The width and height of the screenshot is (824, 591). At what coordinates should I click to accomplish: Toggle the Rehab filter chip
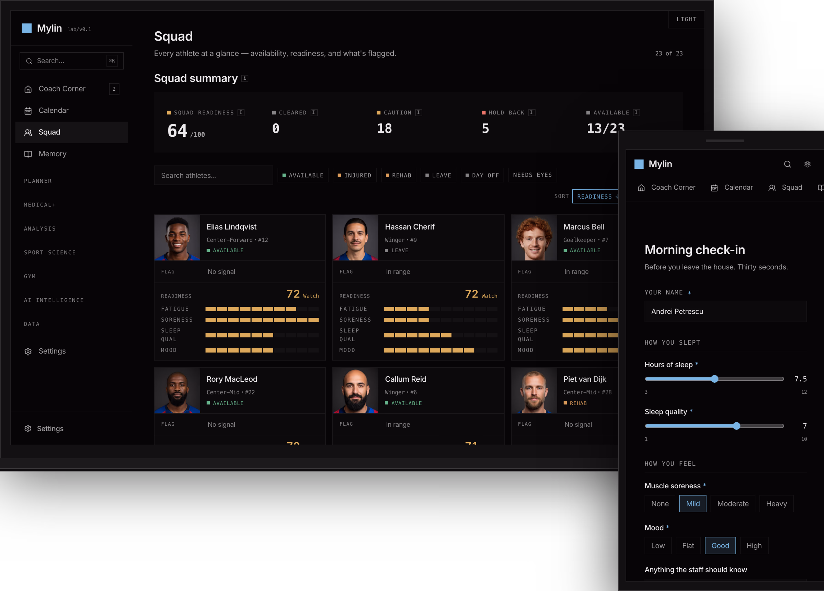(399, 175)
